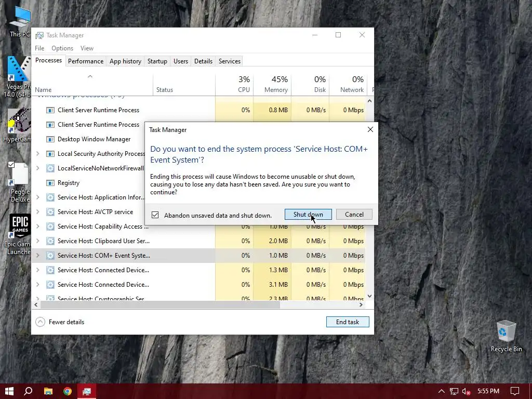Expand Service Host: Clipboard User Service row
Screen dimensions: 532x399
point(37,241)
